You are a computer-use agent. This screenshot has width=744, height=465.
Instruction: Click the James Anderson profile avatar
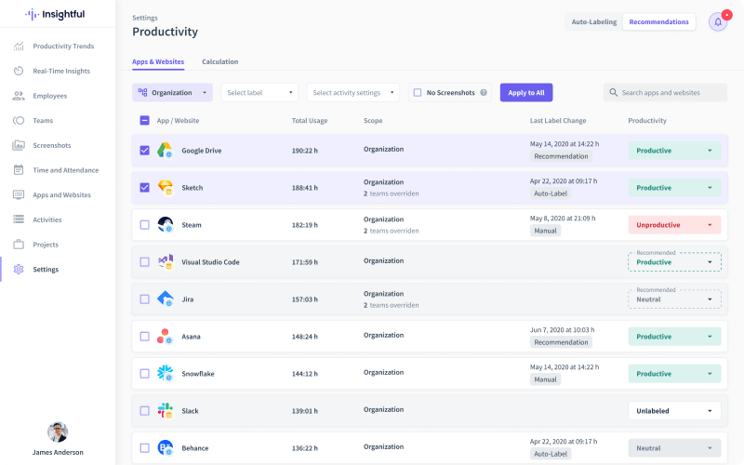tap(58, 432)
